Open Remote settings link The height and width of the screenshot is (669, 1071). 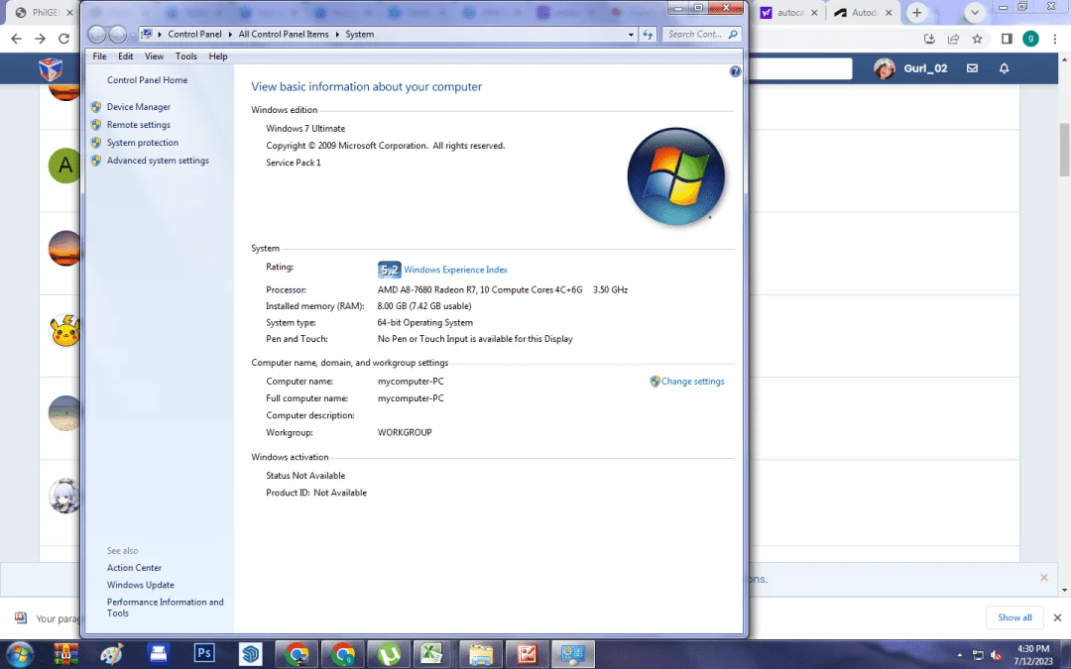[x=139, y=125]
